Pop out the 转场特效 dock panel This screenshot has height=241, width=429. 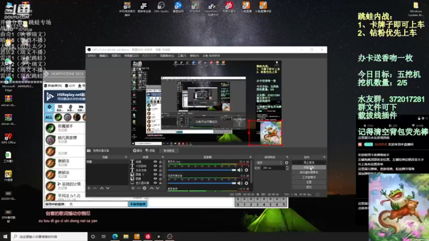(x=287, y=157)
